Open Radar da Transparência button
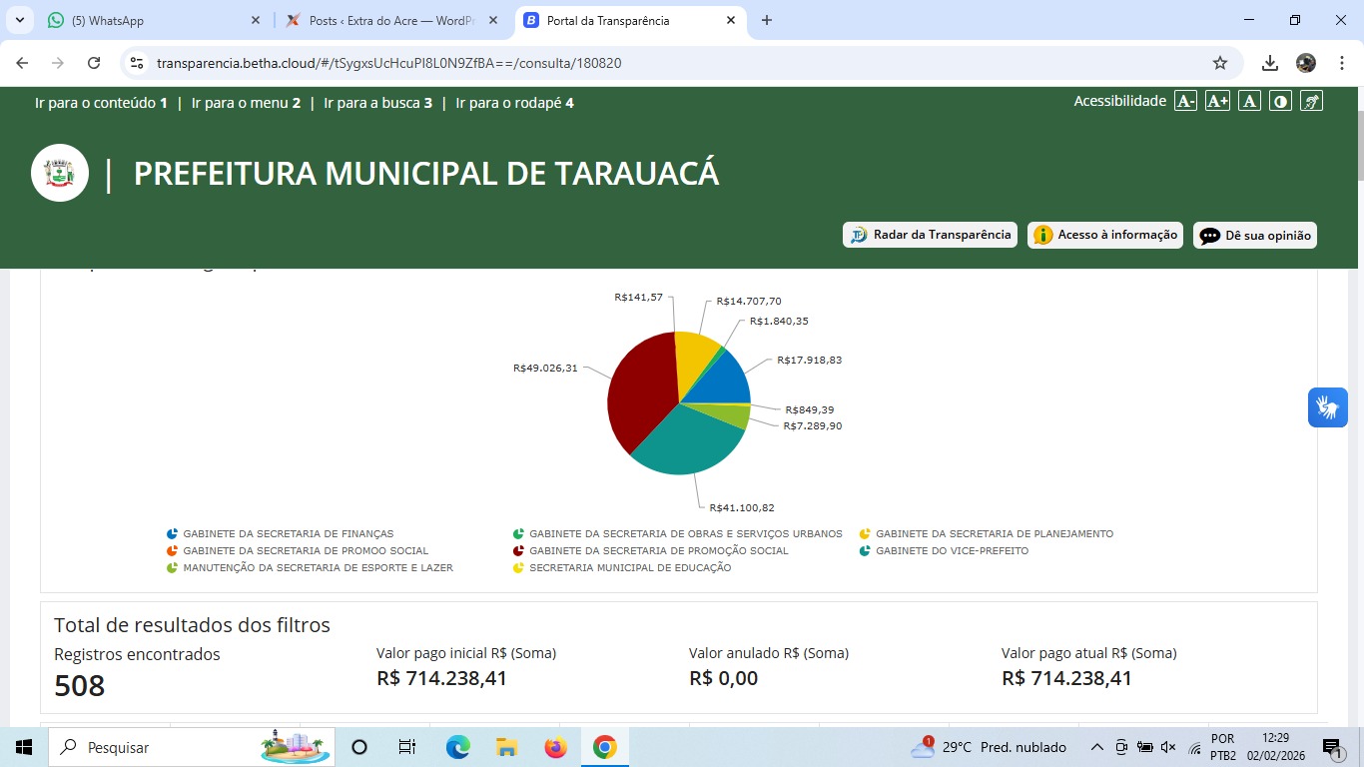Viewport: 1364px width, 767px height. pyautogui.click(x=930, y=235)
